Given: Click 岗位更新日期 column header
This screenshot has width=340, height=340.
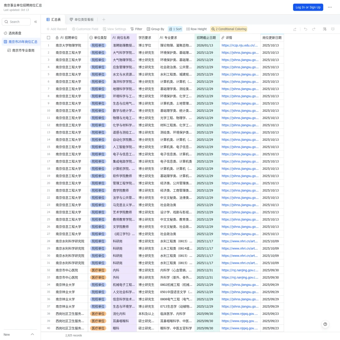Looking at the screenshot, I should coord(272,38).
